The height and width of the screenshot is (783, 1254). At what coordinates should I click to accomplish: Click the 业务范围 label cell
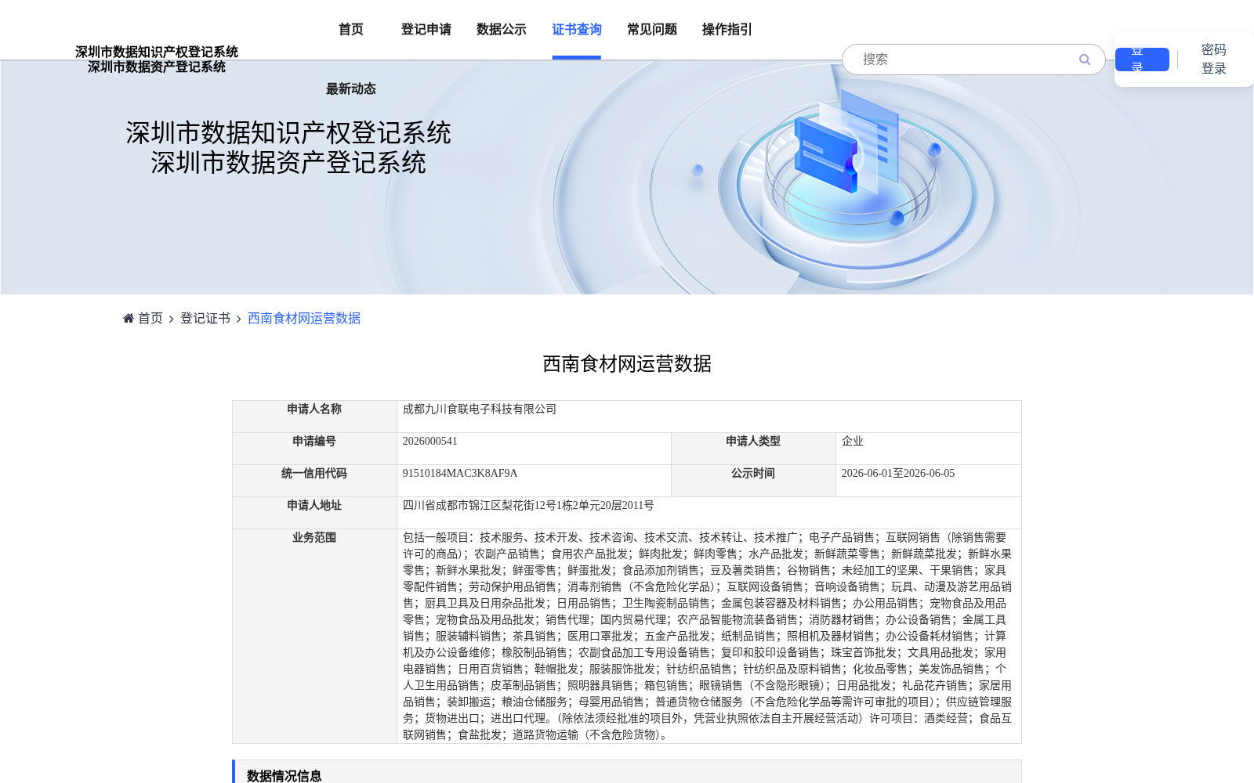tap(314, 636)
